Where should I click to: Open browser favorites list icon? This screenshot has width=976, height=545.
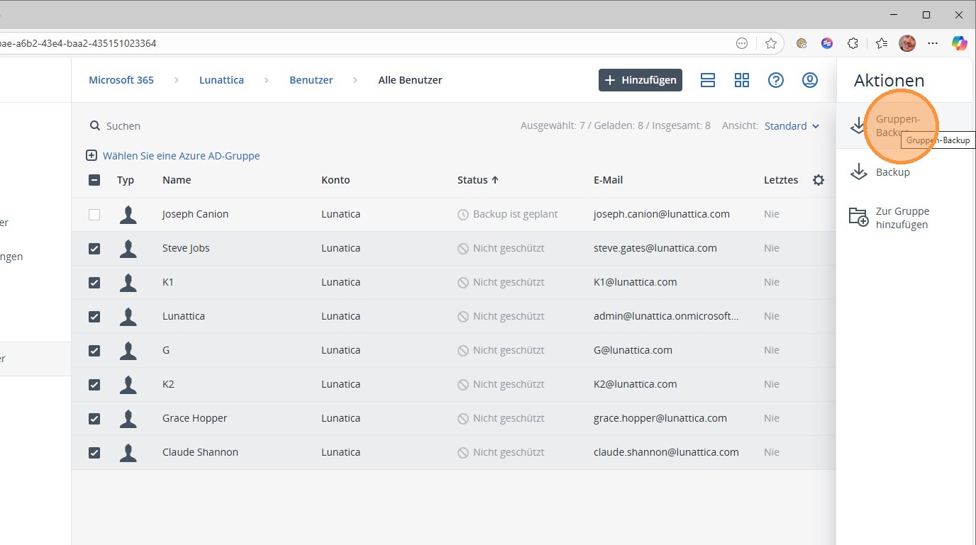(x=882, y=43)
